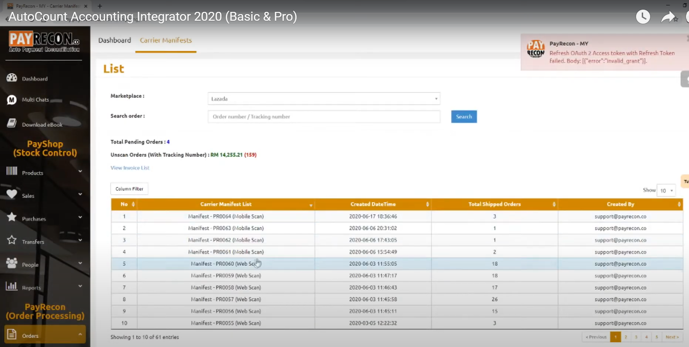Click Manifest - PR0063 (Mobile Scan) entry
The width and height of the screenshot is (689, 347).
click(x=226, y=228)
